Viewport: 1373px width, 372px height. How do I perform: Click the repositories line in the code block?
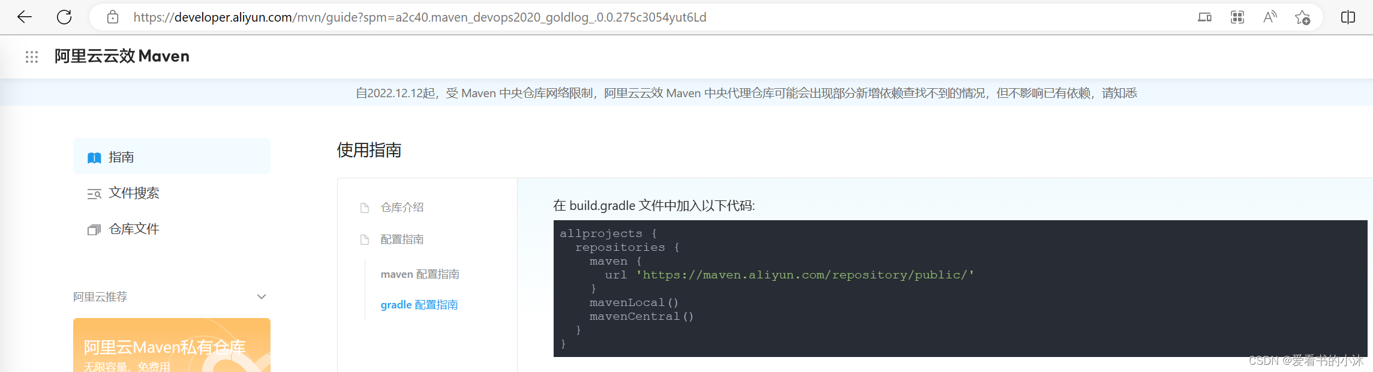tap(627, 247)
